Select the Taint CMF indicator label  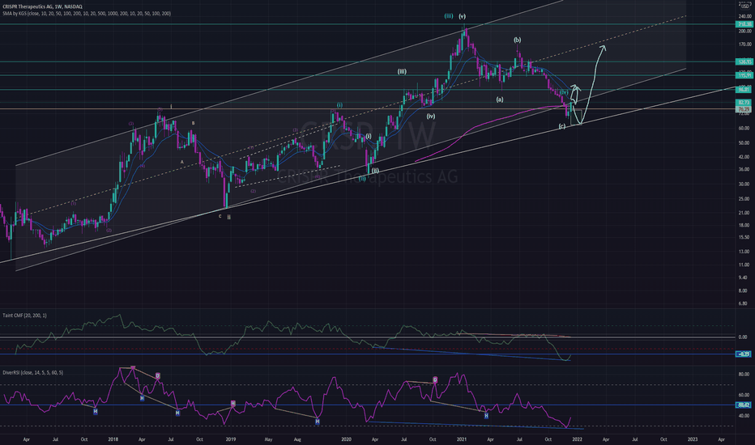click(x=24, y=316)
